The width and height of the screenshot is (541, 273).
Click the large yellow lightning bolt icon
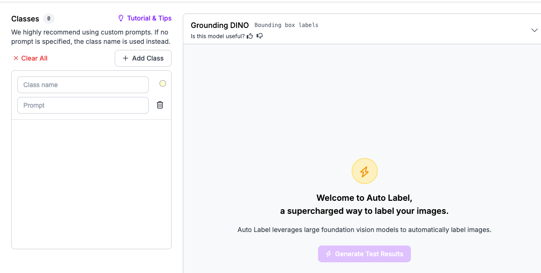click(x=365, y=171)
